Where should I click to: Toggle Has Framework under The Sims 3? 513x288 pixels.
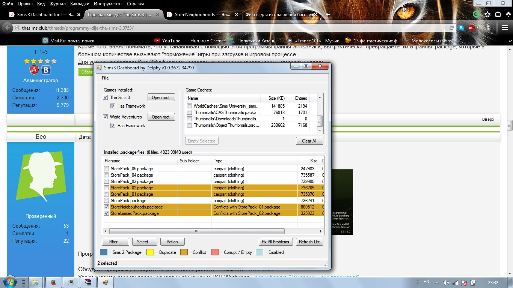pos(113,106)
